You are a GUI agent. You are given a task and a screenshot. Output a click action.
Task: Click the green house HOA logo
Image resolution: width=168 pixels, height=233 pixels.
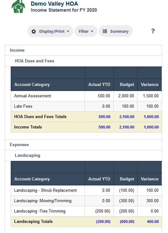[18, 7]
